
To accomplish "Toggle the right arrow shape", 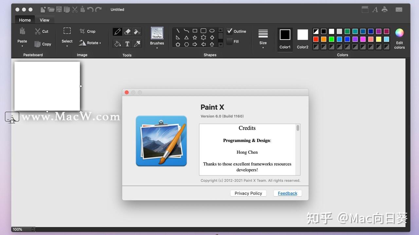I will point(194,44).
